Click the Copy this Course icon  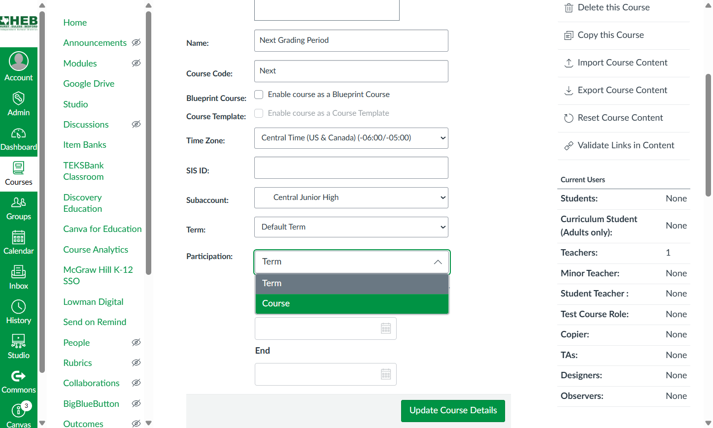pyautogui.click(x=569, y=35)
